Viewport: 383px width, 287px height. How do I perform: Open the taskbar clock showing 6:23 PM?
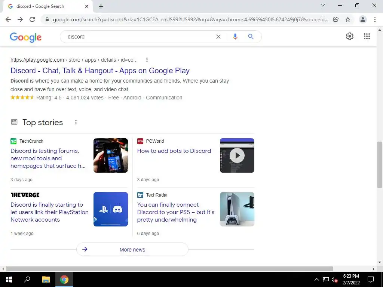point(351,280)
